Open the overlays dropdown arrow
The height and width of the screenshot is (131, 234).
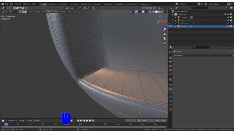point(146,12)
